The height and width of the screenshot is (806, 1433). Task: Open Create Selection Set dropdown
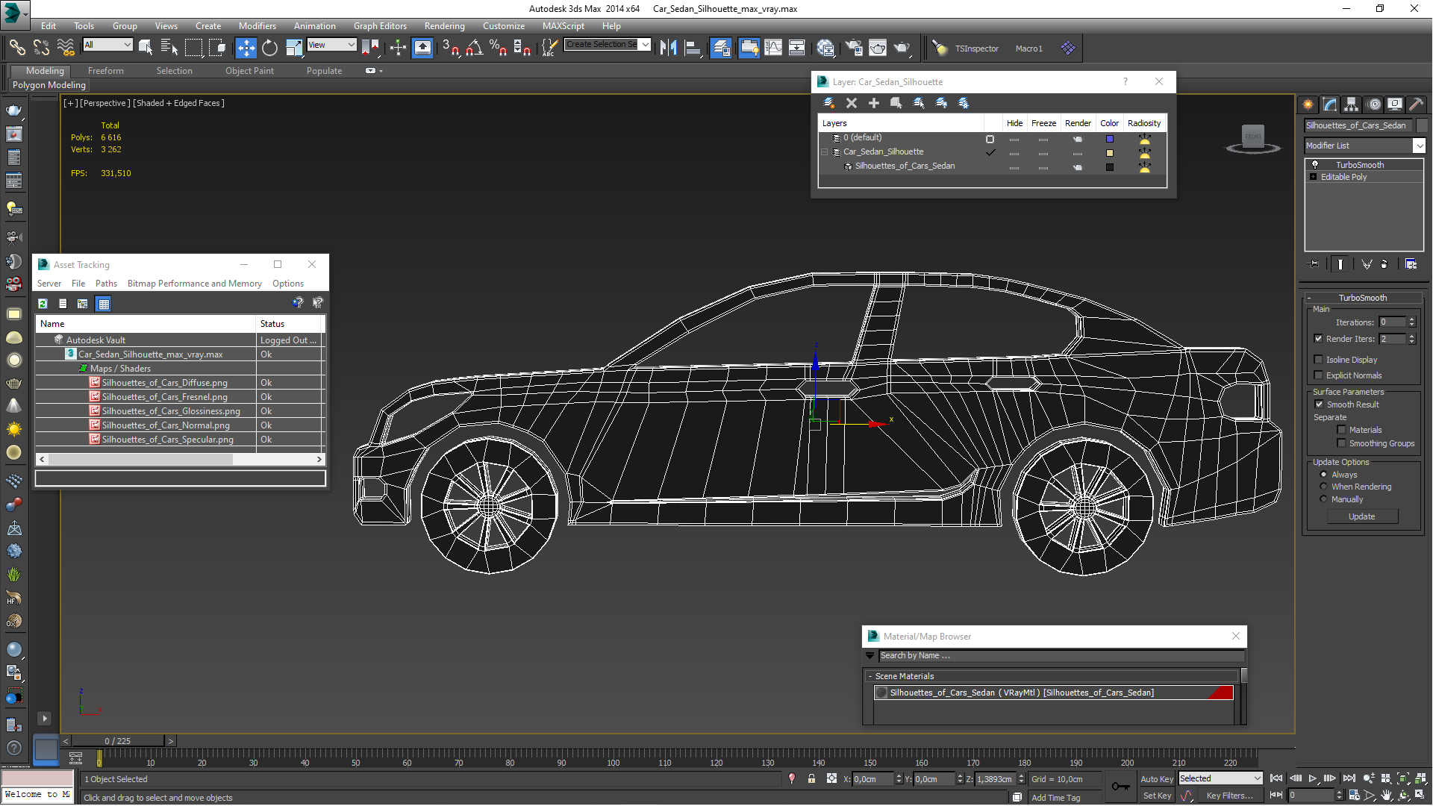(x=608, y=45)
